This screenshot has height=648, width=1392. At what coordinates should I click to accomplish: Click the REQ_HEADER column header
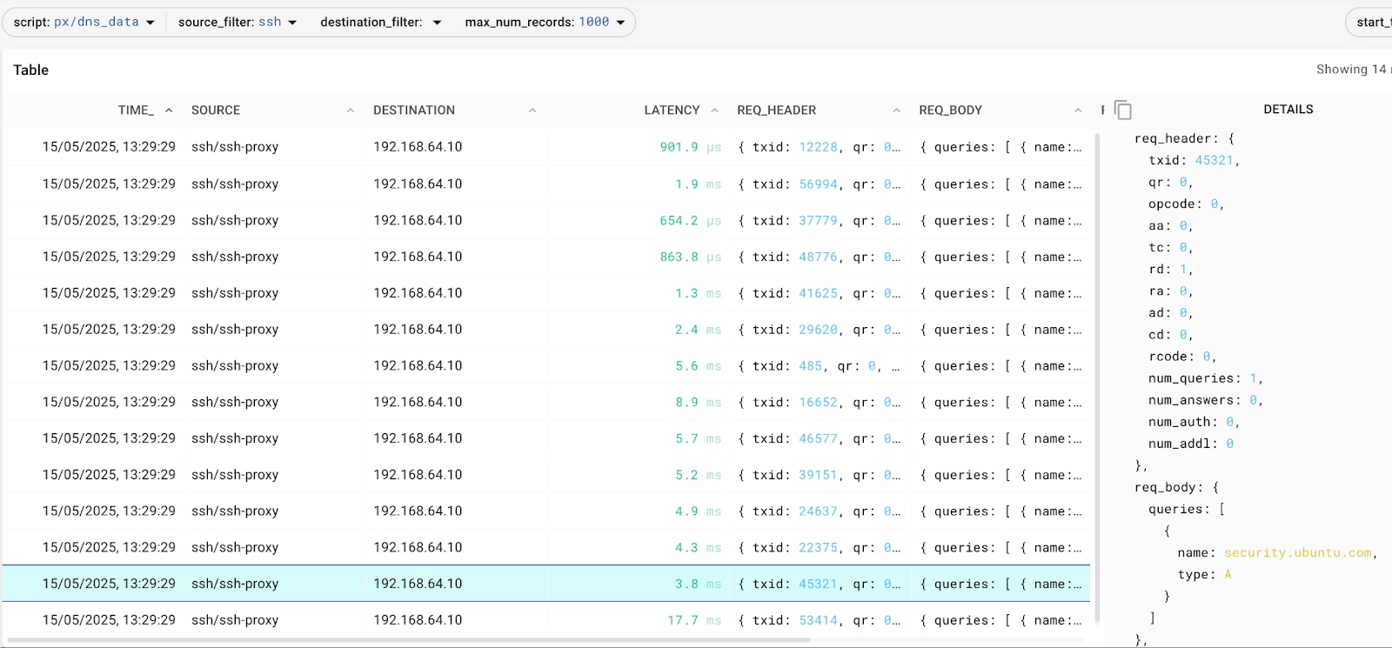776,110
